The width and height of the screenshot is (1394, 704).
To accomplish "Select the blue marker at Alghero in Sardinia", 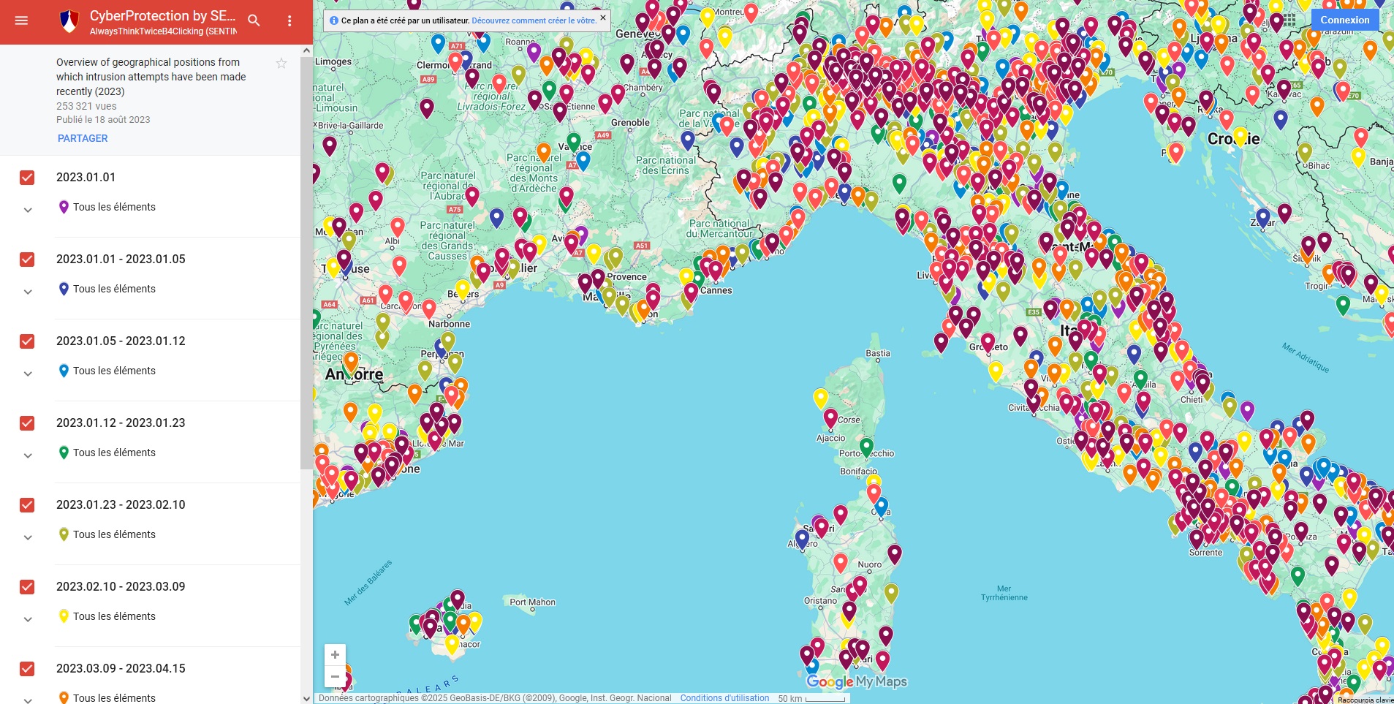I will pyautogui.click(x=802, y=540).
